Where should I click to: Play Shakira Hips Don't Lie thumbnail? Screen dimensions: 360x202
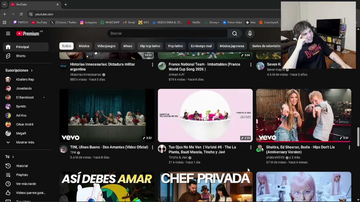(x=304, y=115)
